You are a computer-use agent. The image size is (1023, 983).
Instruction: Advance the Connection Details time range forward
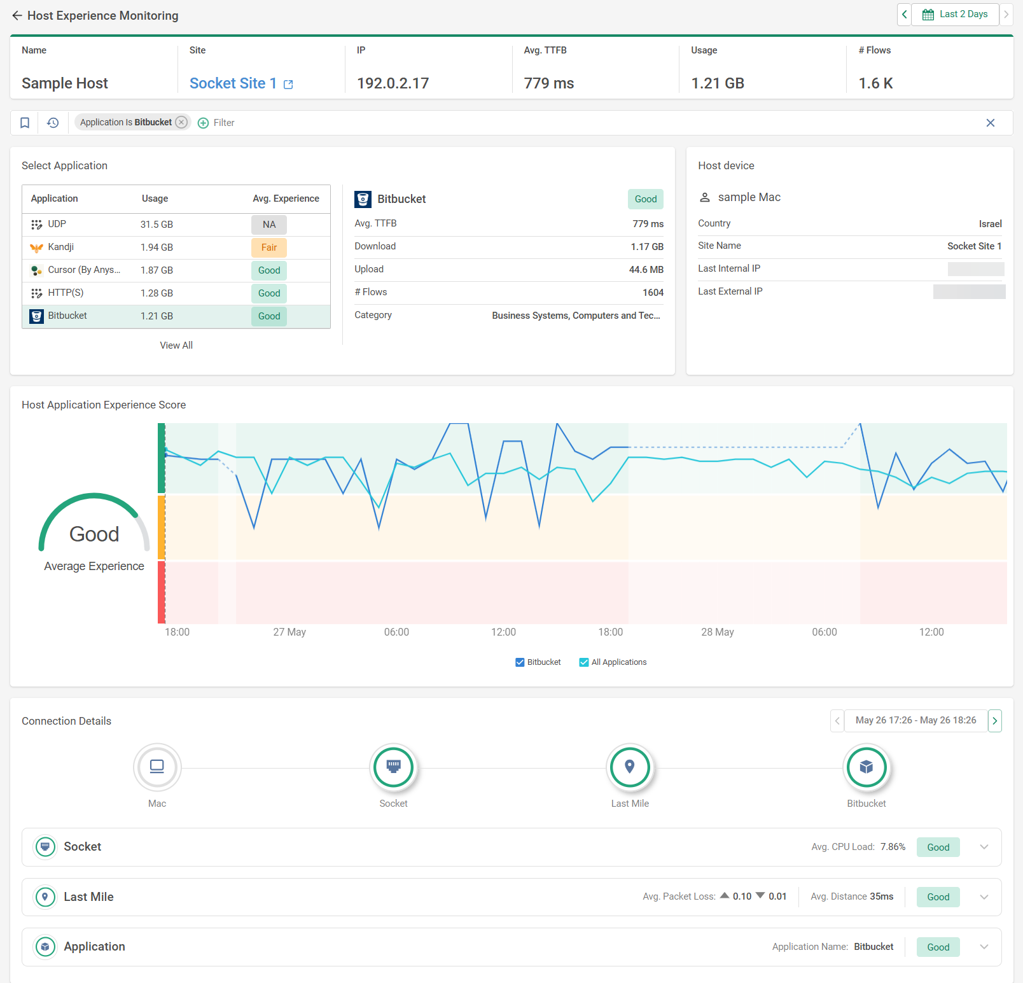point(994,720)
